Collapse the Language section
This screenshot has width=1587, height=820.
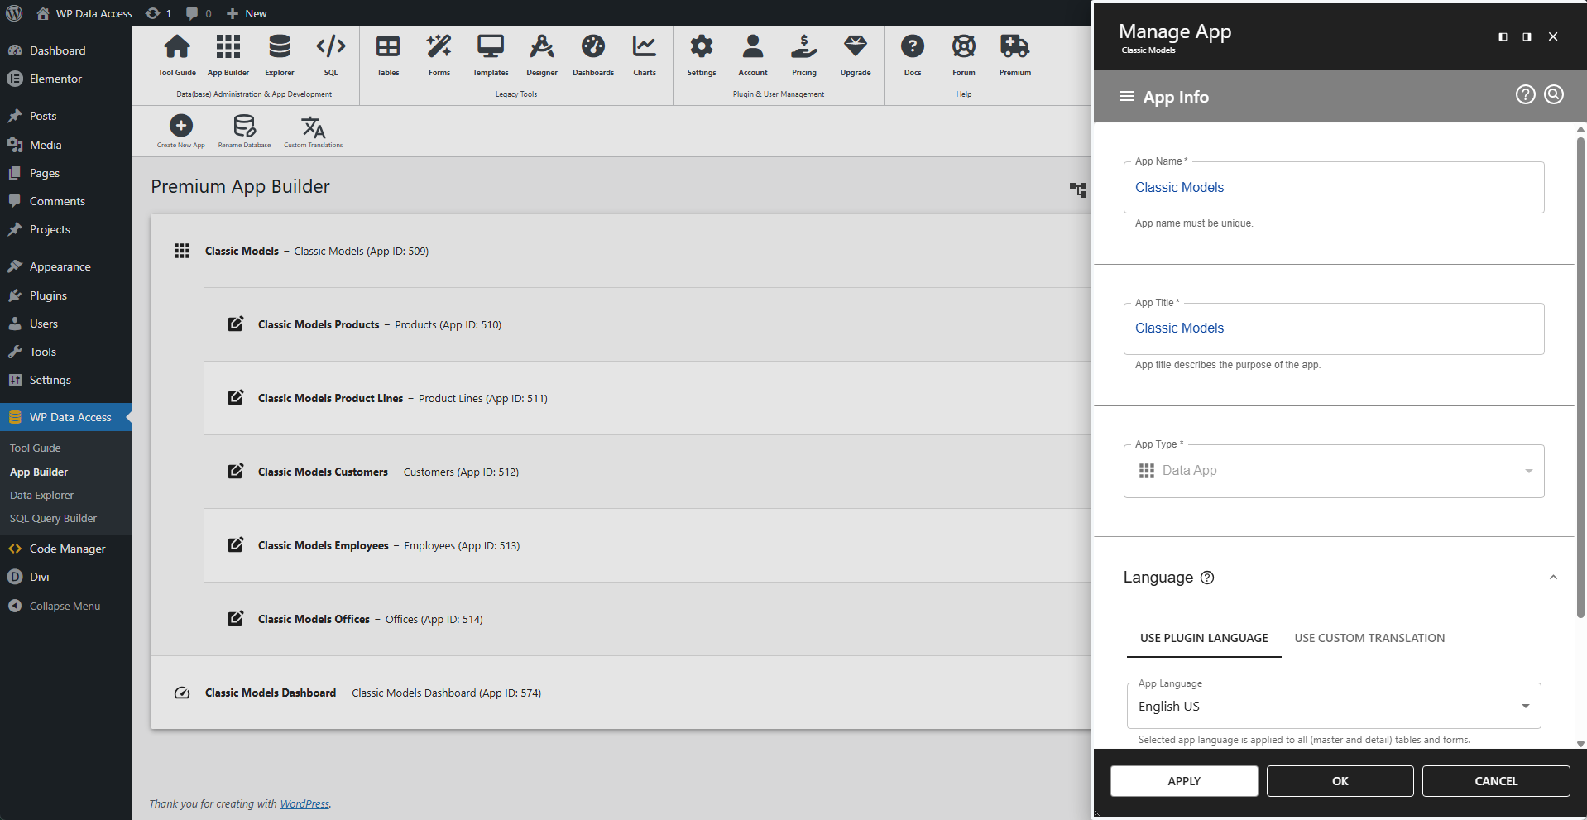(x=1552, y=577)
